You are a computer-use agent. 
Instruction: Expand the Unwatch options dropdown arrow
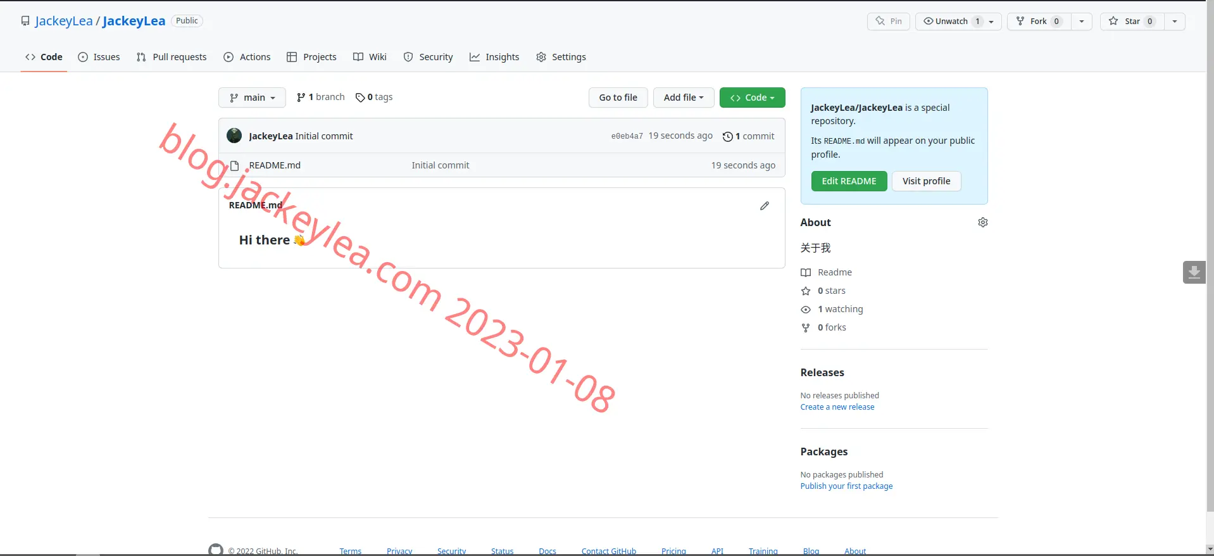pos(992,22)
